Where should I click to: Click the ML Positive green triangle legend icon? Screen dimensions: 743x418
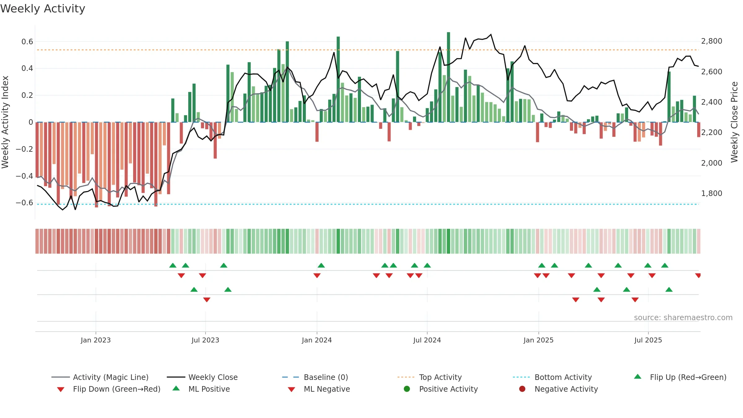176,388
